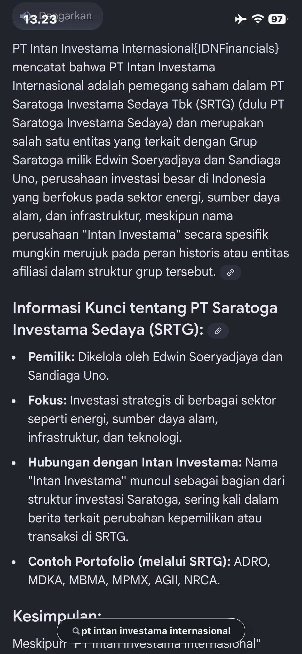Tap the speaker icon beside Dengarkan
Viewport: 302px width, 654px height.
[x=25, y=16]
